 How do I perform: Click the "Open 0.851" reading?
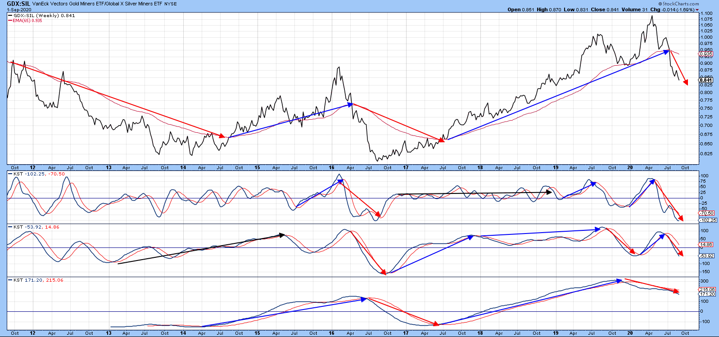pyautogui.click(x=521, y=9)
